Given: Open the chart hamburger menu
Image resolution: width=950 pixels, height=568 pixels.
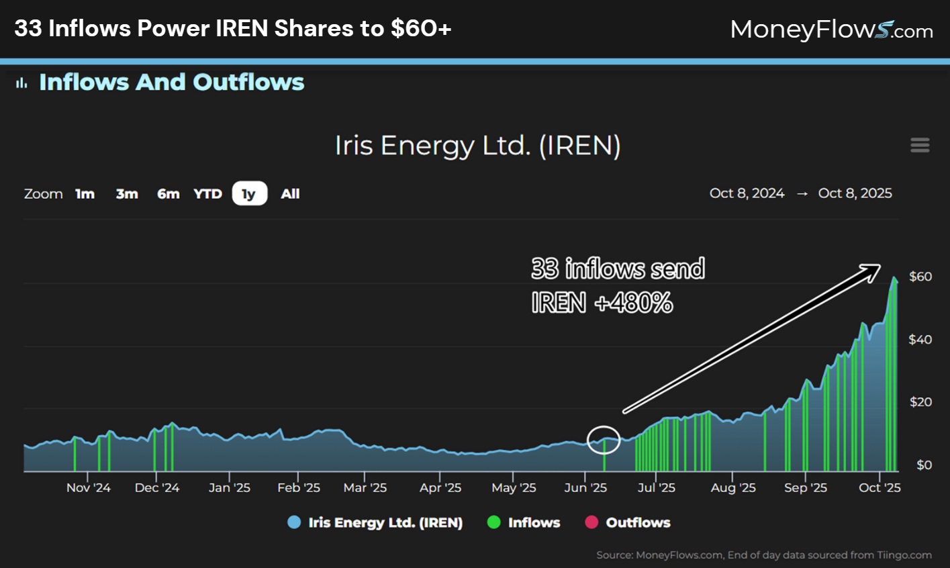Looking at the screenshot, I should coord(919,145).
